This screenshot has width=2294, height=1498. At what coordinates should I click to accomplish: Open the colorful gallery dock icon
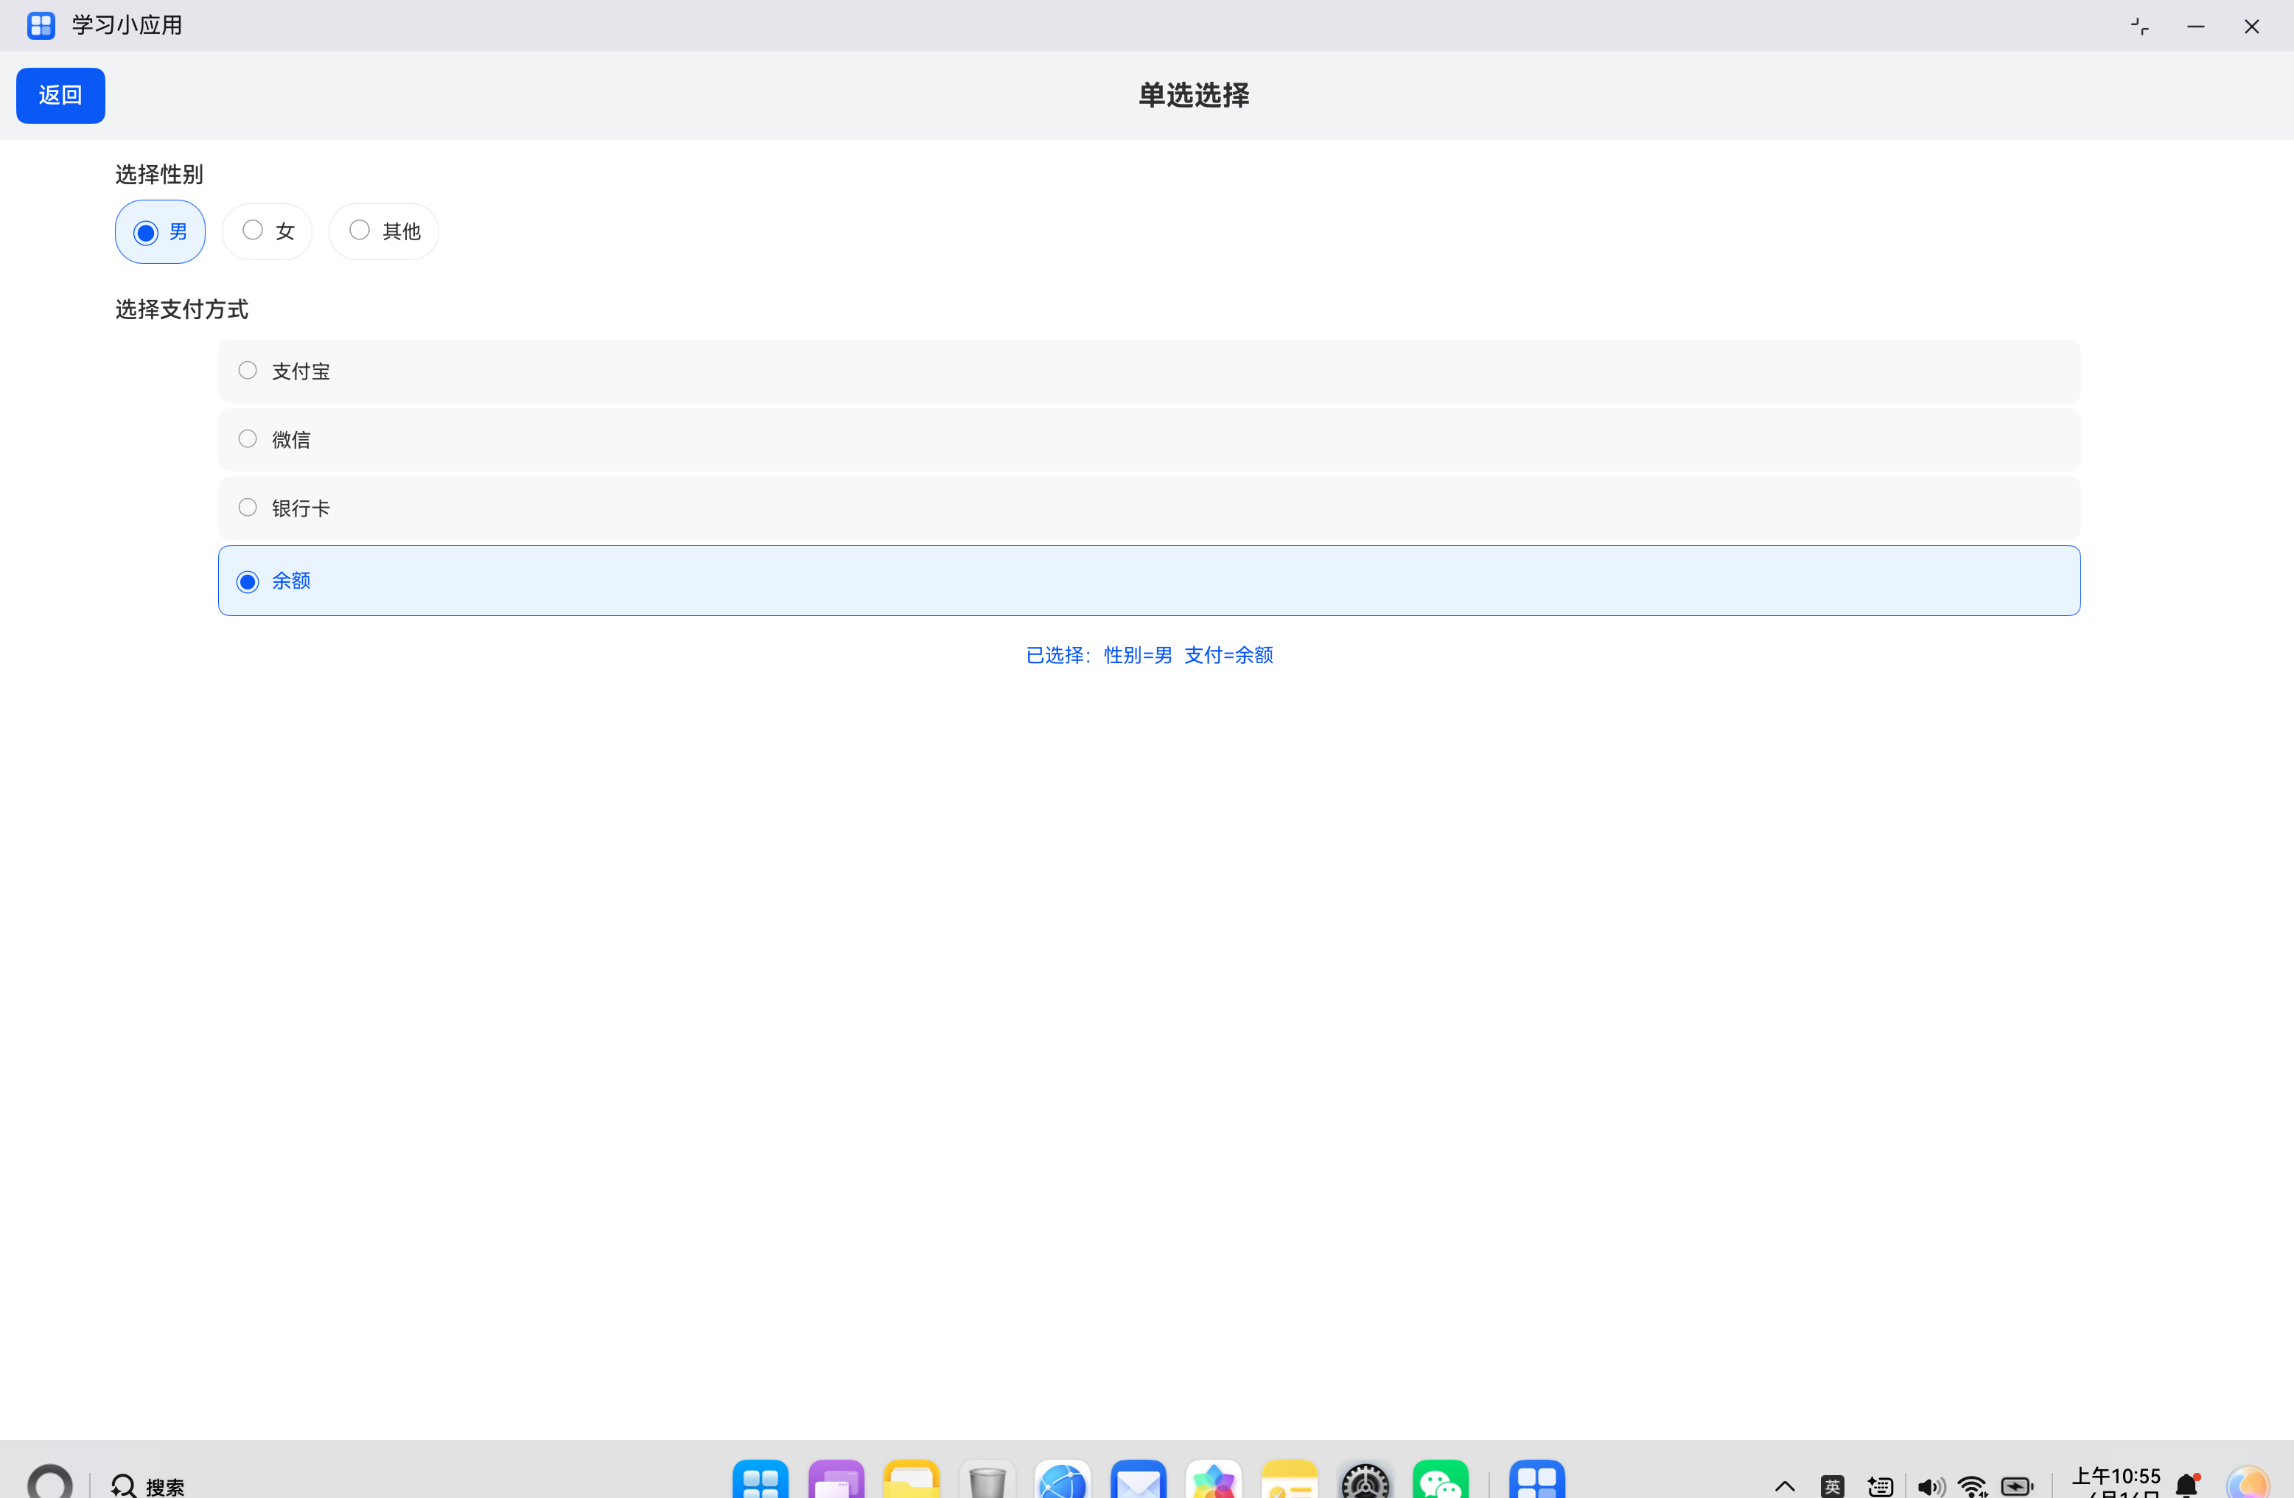click(1214, 1480)
